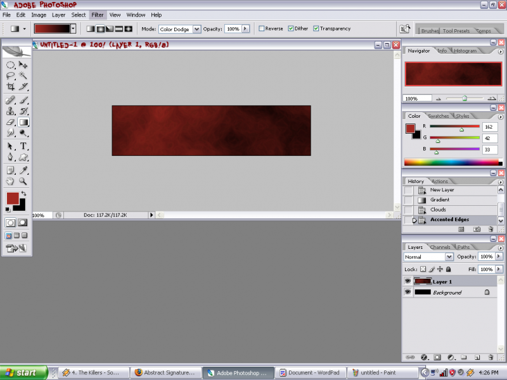Image resolution: width=507 pixels, height=380 pixels.
Task: Delete layer with Layers panel trash icon
Action: (491, 357)
